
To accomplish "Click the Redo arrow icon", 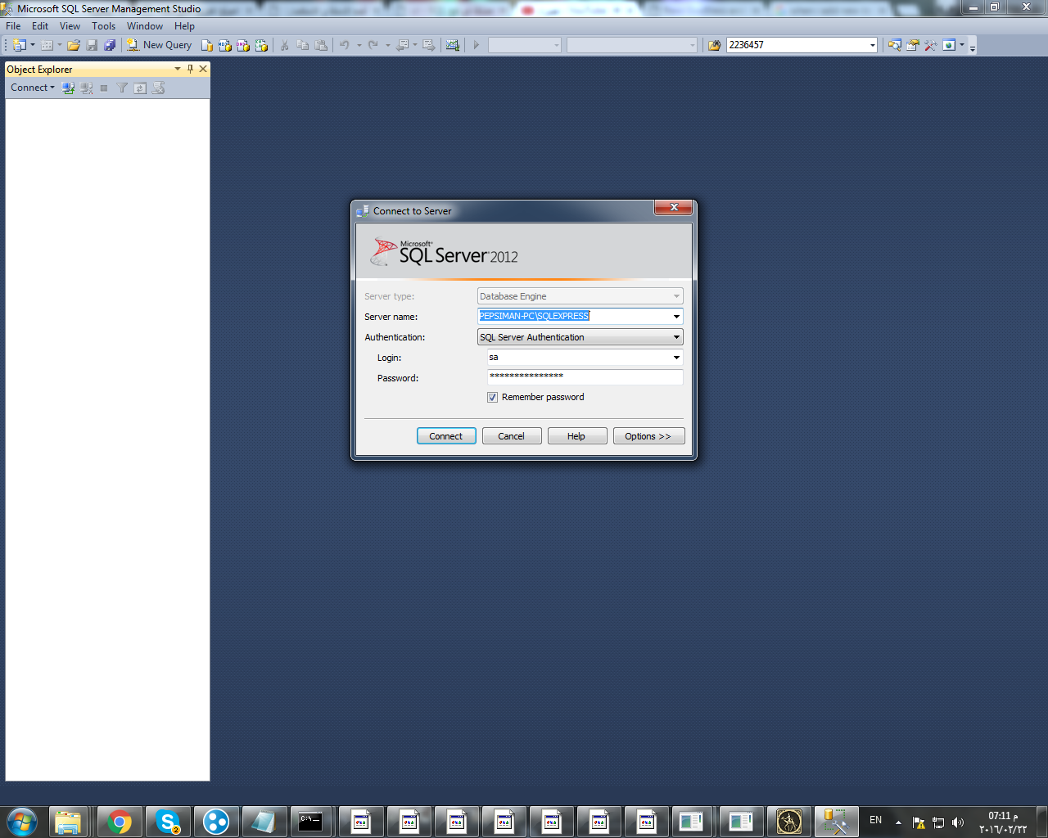I will [373, 45].
